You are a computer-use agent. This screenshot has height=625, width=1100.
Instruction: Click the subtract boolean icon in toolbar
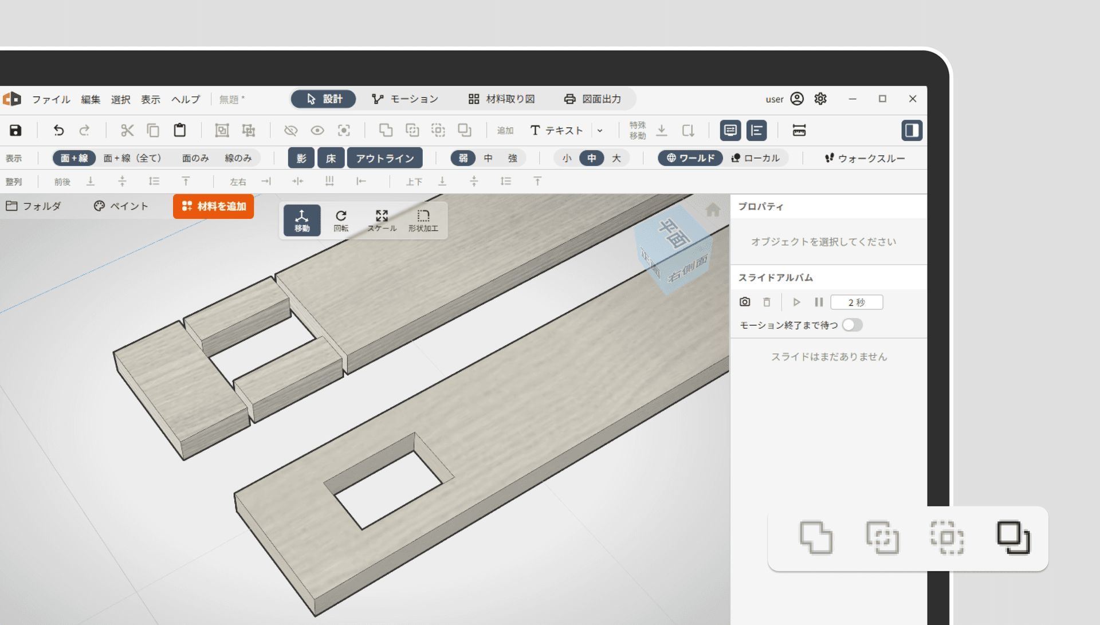pos(465,131)
